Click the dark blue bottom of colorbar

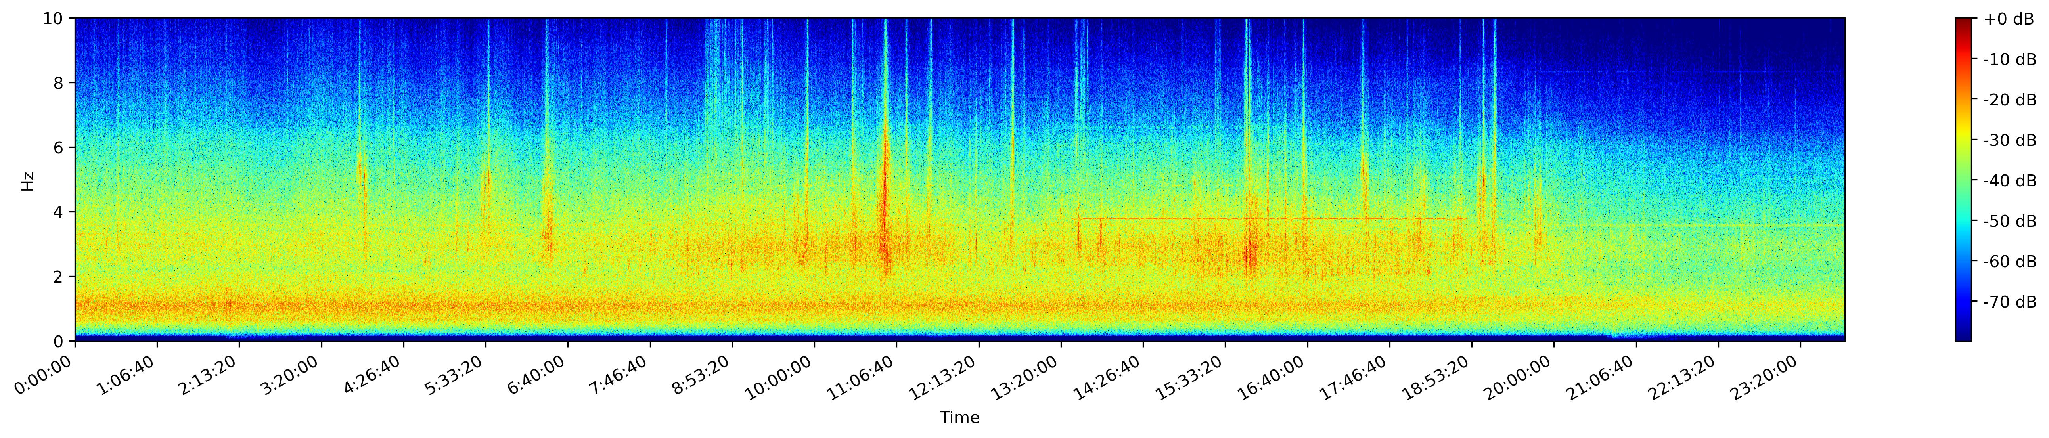pos(1964,336)
